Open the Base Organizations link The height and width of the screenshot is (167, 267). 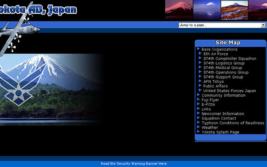[x=219, y=49]
